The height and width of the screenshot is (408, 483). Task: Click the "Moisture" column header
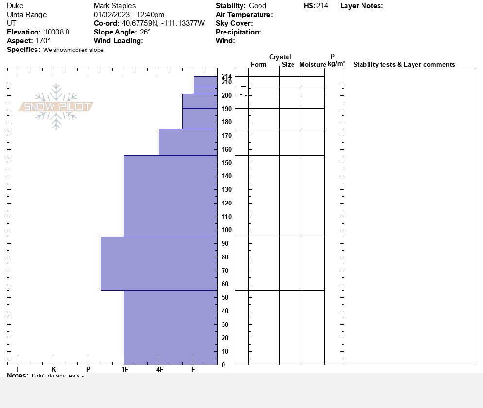click(312, 64)
